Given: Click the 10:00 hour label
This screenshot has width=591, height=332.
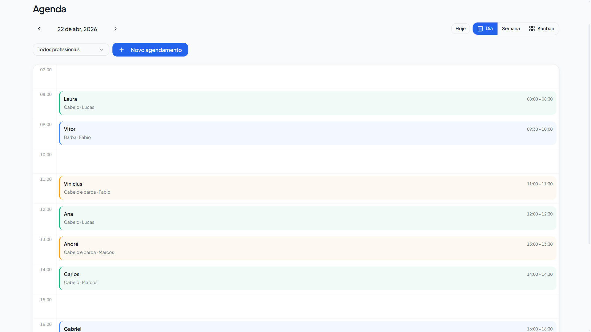Looking at the screenshot, I should [46, 155].
